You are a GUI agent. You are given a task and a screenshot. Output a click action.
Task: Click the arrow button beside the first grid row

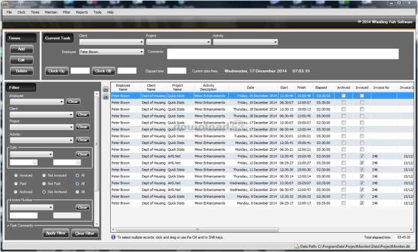pyautogui.click(x=106, y=97)
